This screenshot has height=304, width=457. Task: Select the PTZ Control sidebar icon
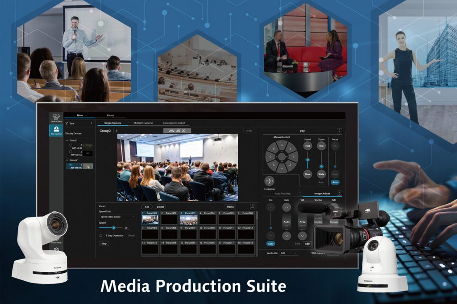tap(56, 130)
